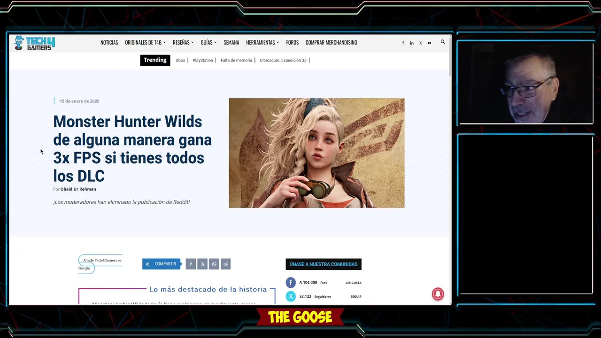Screen dimensions: 601x338
Task: Expand the ORIGINALES DE T4G dropdown
Action: coord(145,42)
